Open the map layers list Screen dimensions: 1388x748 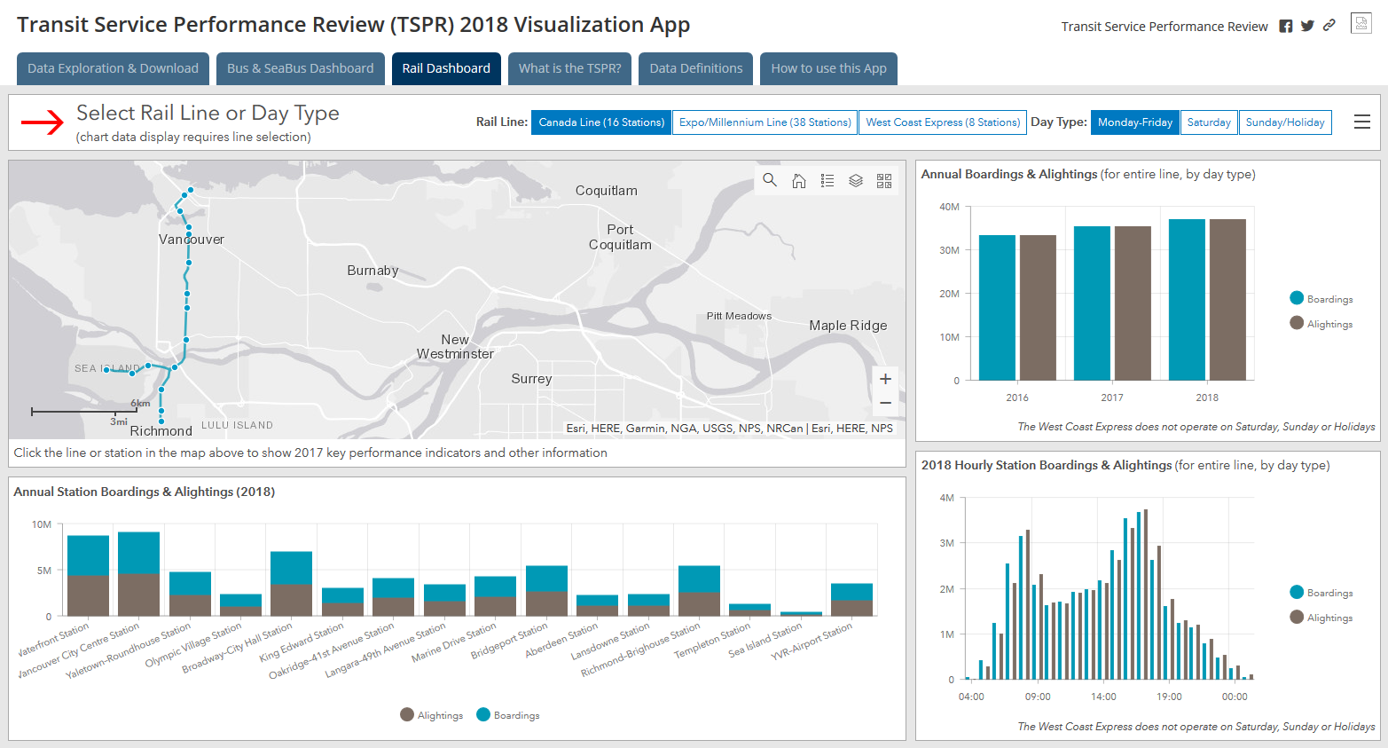[x=855, y=179]
